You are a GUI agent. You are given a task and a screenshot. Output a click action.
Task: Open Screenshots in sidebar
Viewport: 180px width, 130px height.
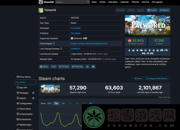(24, 119)
